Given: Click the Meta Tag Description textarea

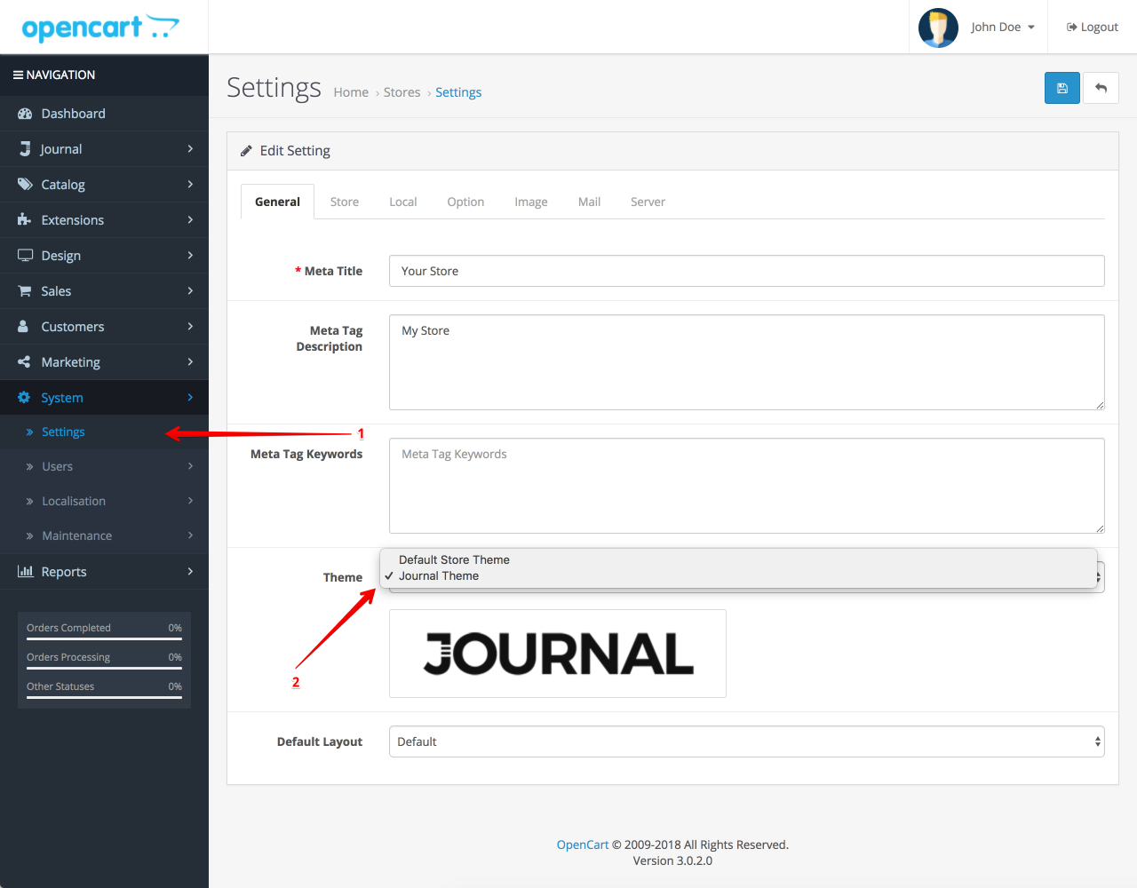Looking at the screenshot, I should (x=747, y=362).
